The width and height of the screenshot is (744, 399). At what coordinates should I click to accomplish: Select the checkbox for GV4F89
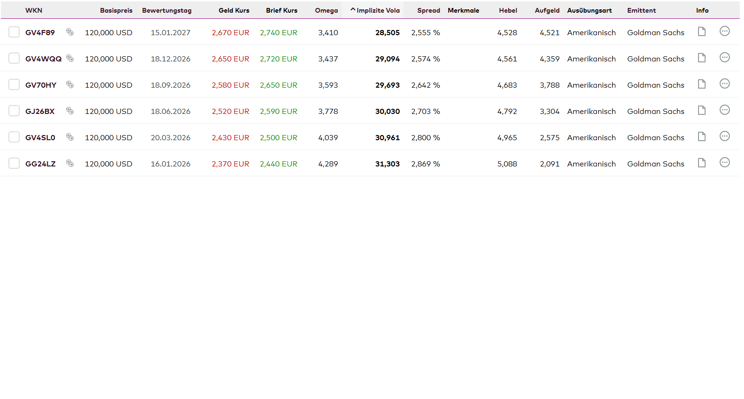pos(14,32)
